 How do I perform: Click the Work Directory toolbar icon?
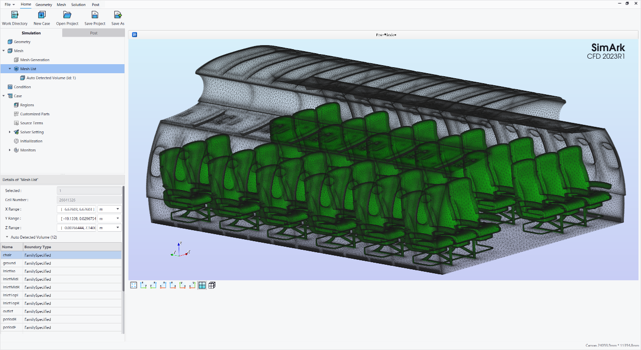click(15, 15)
